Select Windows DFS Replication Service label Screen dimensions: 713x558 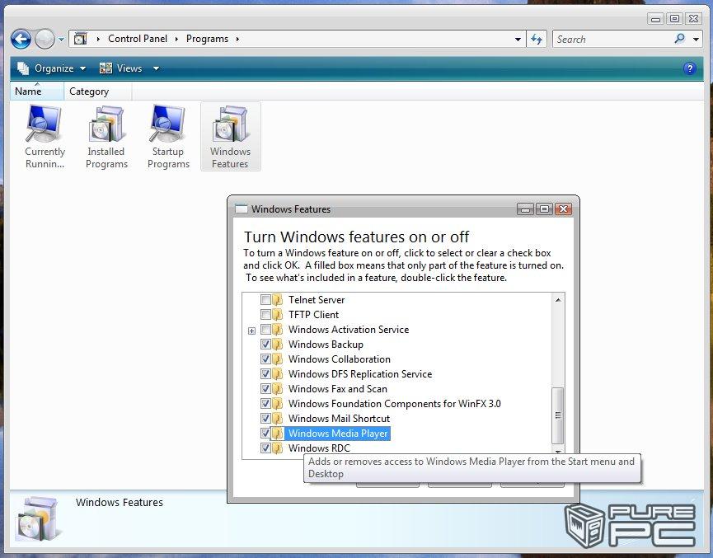click(x=360, y=374)
